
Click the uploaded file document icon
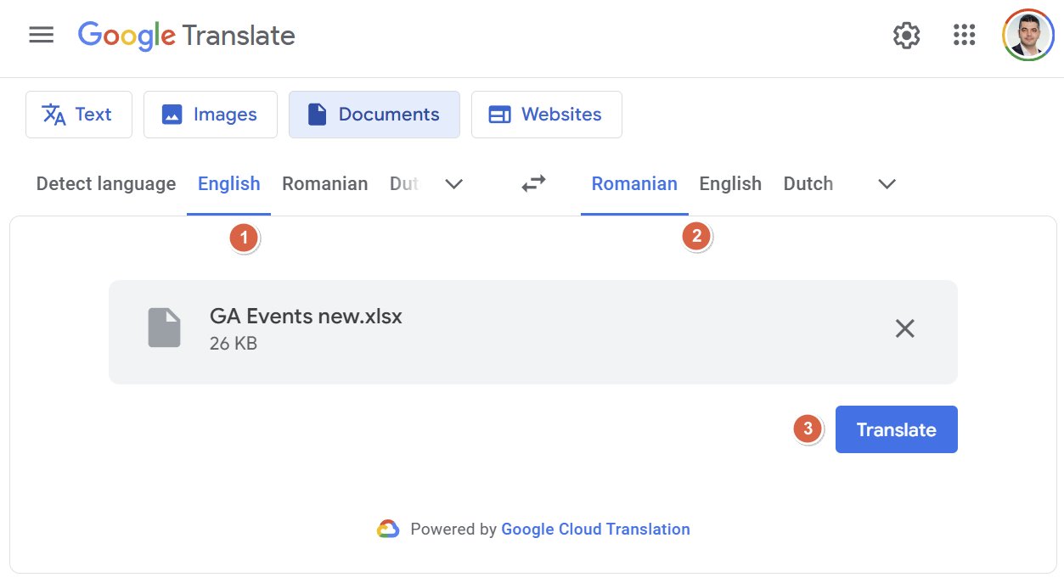point(164,328)
